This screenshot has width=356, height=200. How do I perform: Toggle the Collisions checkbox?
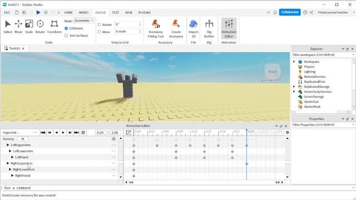point(66,28)
